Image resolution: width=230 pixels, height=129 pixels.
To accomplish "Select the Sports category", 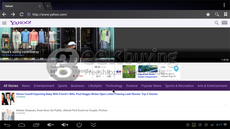I will [63, 86].
